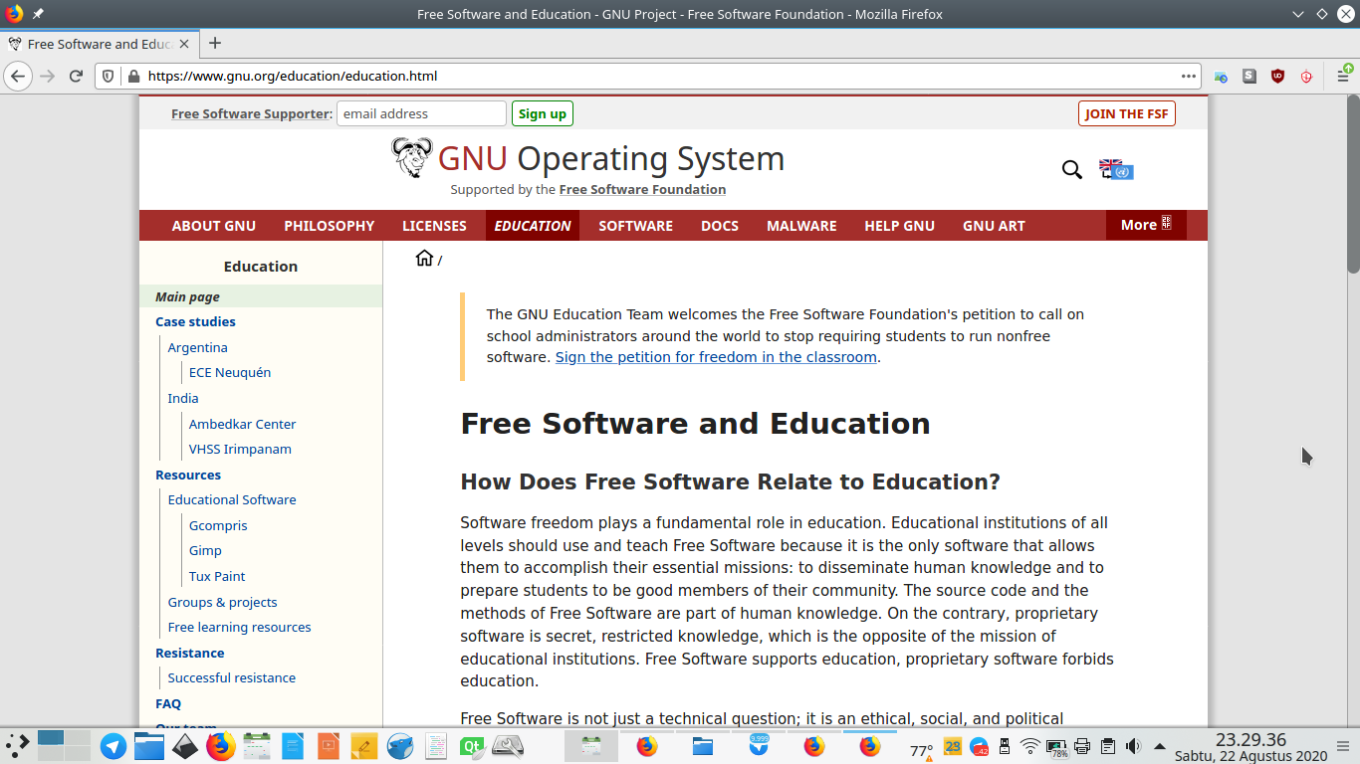Click the red shield extension icon beside uBlock
The image size is (1360, 764).
[1307, 76]
